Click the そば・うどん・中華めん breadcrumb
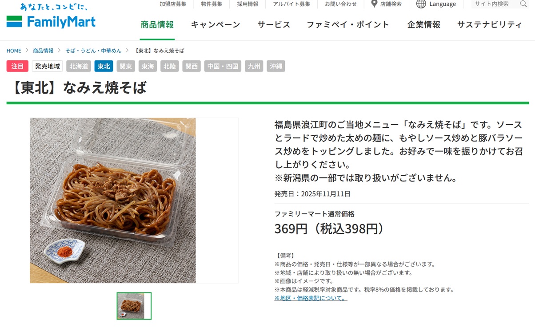Image resolution: width=535 pixels, height=331 pixels. [x=93, y=51]
